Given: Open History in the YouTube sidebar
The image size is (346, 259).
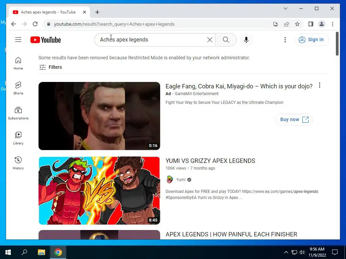Looking at the screenshot, I should point(18,163).
